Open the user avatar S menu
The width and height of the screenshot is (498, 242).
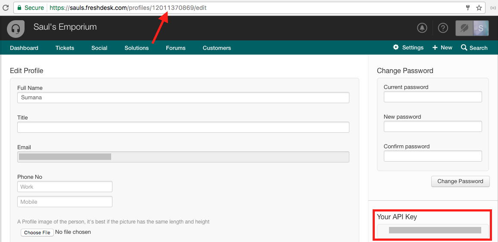pos(480,28)
